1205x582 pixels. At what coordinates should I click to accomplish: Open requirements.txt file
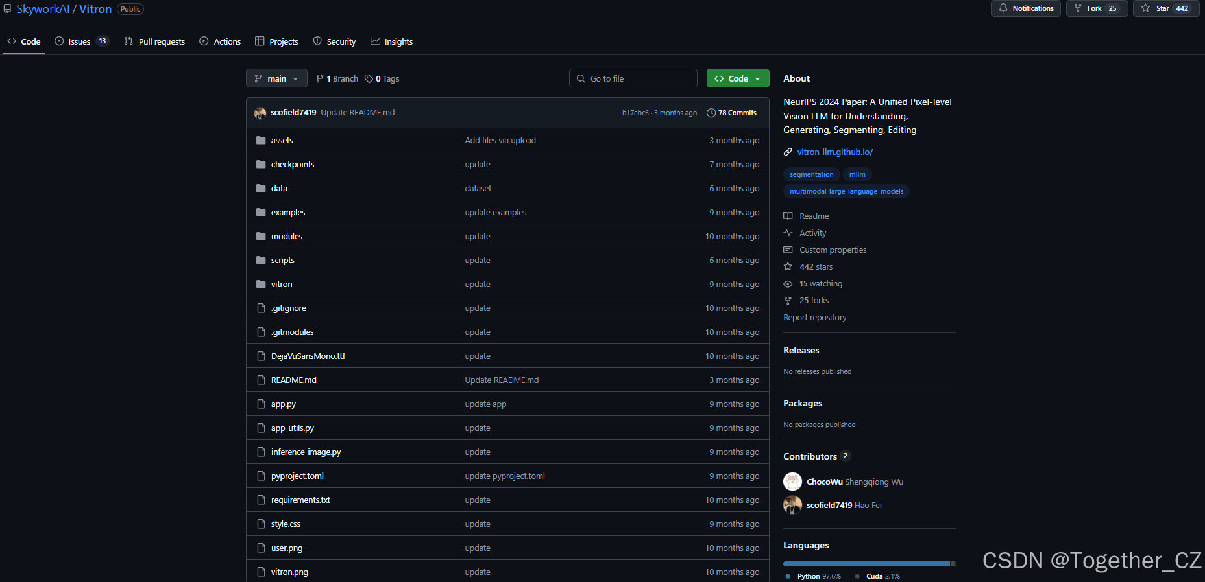pos(300,500)
